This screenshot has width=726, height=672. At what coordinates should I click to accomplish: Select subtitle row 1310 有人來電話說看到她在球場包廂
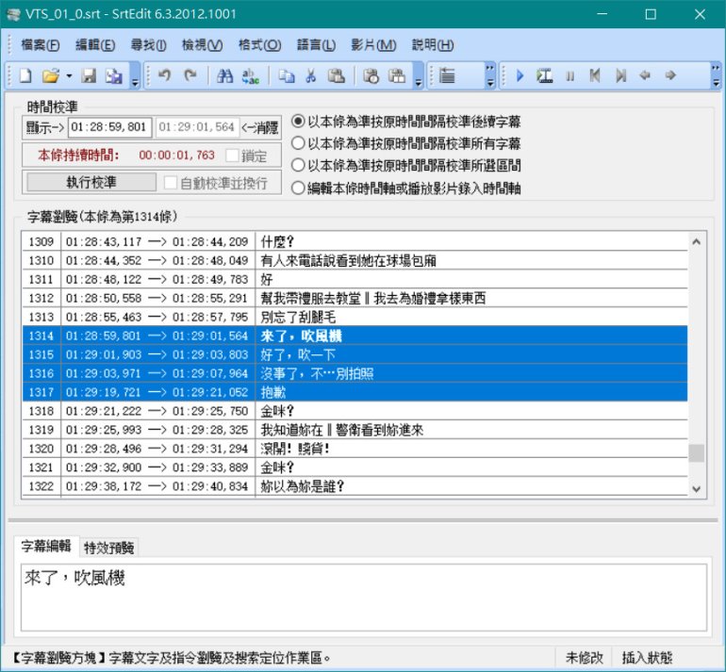(x=355, y=260)
